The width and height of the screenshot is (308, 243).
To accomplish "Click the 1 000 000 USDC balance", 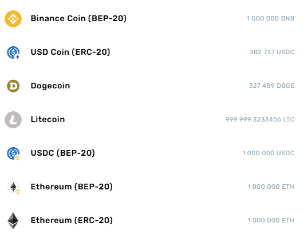I will tap(268, 153).
